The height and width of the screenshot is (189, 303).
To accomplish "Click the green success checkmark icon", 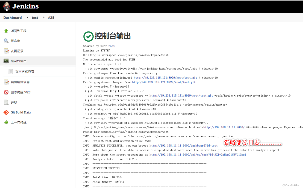I will pos(88,36).
